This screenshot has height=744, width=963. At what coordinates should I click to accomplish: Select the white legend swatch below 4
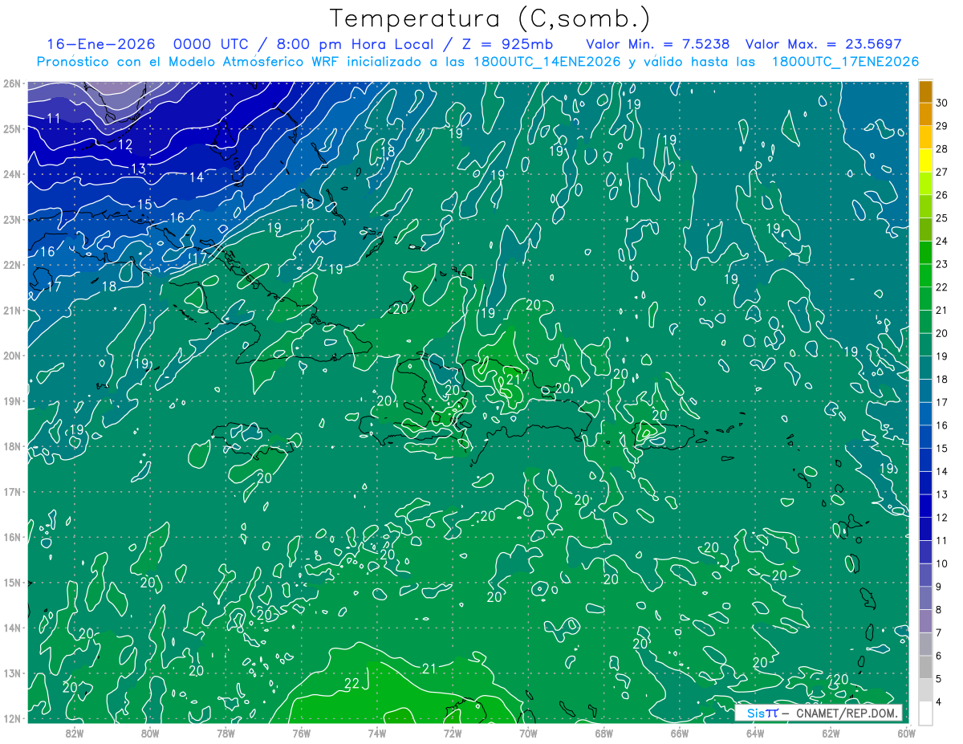[925, 713]
